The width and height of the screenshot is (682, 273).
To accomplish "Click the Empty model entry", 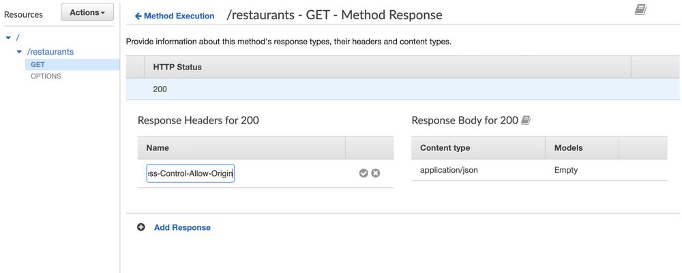I will click(x=565, y=170).
